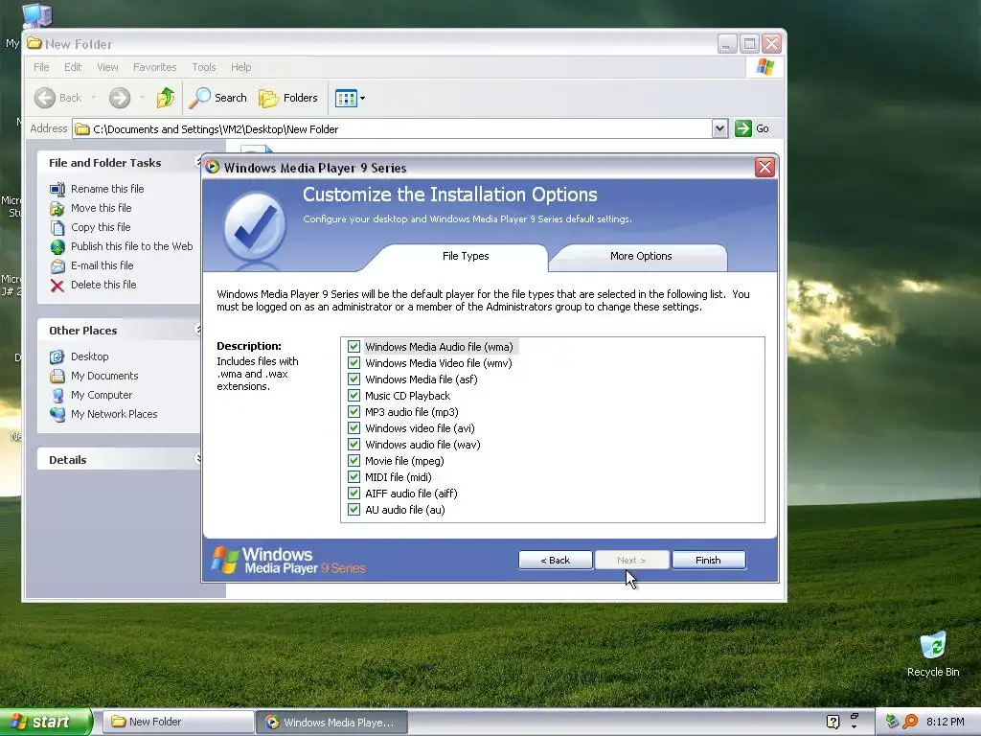This screenshot has height=736, width=981.
Task: Open the Tools menu in Explorer
Action: (203, 67)
